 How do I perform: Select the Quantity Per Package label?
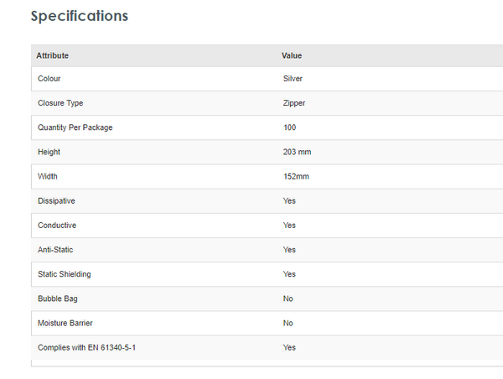coord(75,127)
